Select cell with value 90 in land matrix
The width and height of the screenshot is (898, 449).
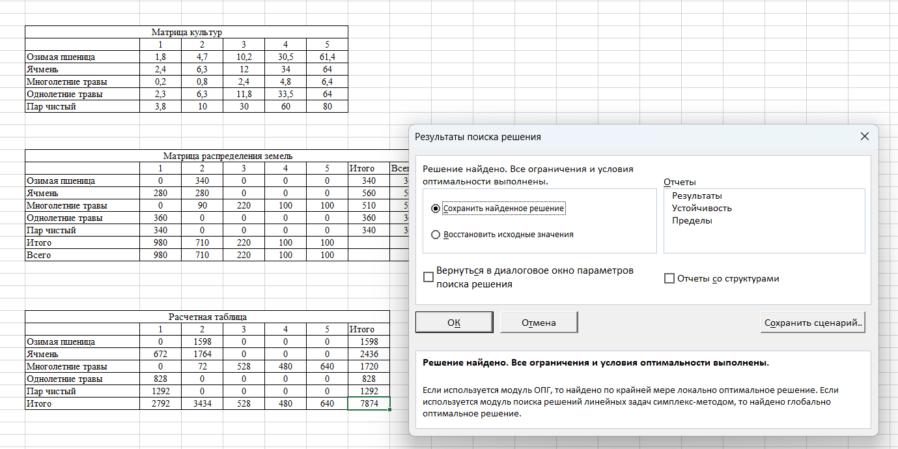(x=202, y=205)
